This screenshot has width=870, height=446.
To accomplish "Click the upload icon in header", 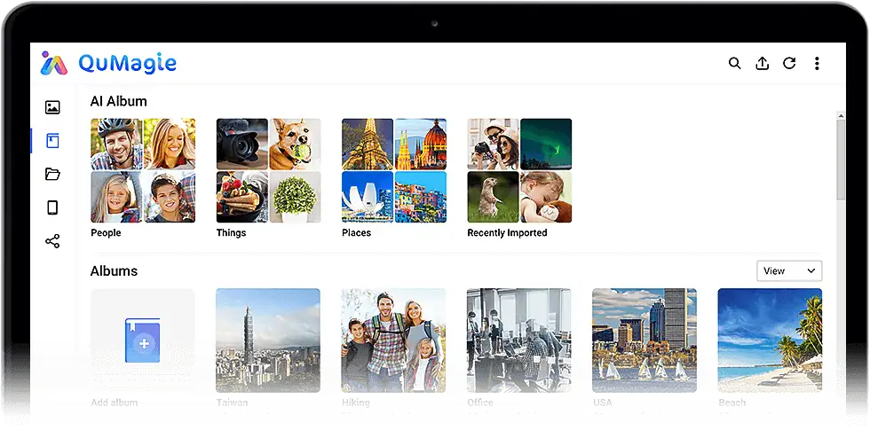I will [x=763, y=63].
